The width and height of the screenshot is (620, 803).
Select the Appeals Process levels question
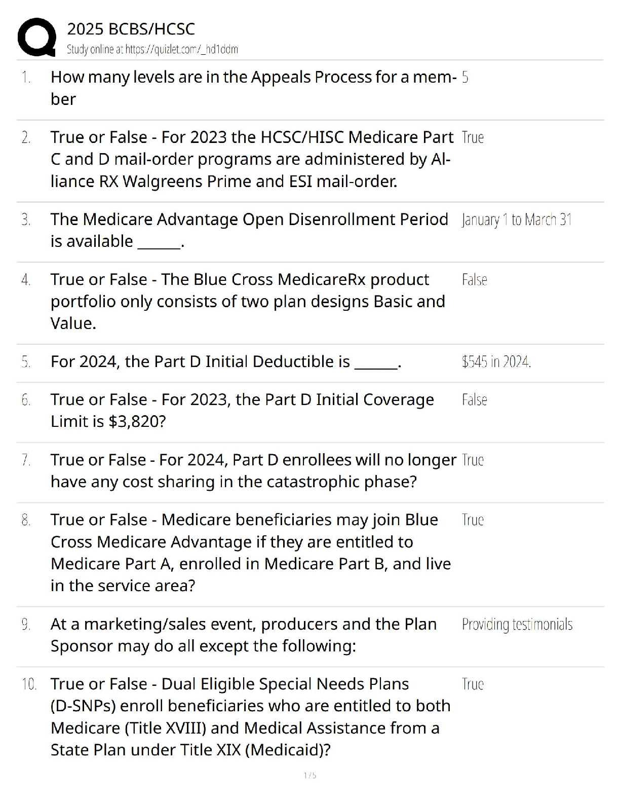point(253,88)
